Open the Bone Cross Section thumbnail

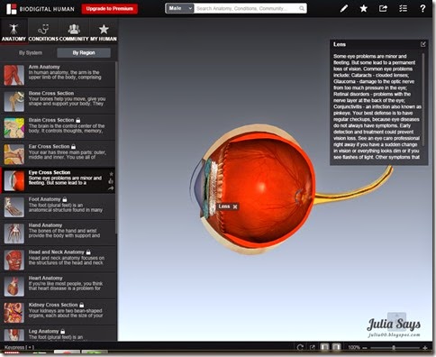click(x=14, y=102)
